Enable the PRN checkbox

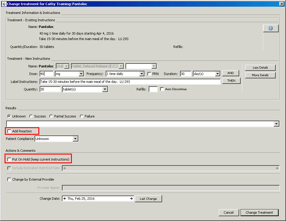click(149, 74)
